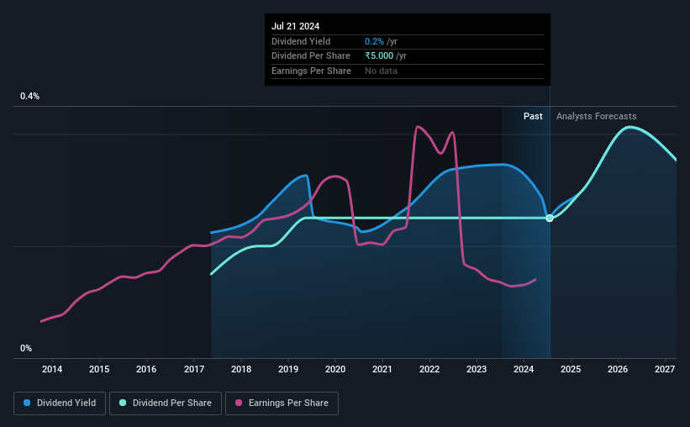Image resolution: width=690 pixels, height=427 pixels.
Task: Click the tooltip 'Dividend Yield' row label
Action: [x=301, y=41]
